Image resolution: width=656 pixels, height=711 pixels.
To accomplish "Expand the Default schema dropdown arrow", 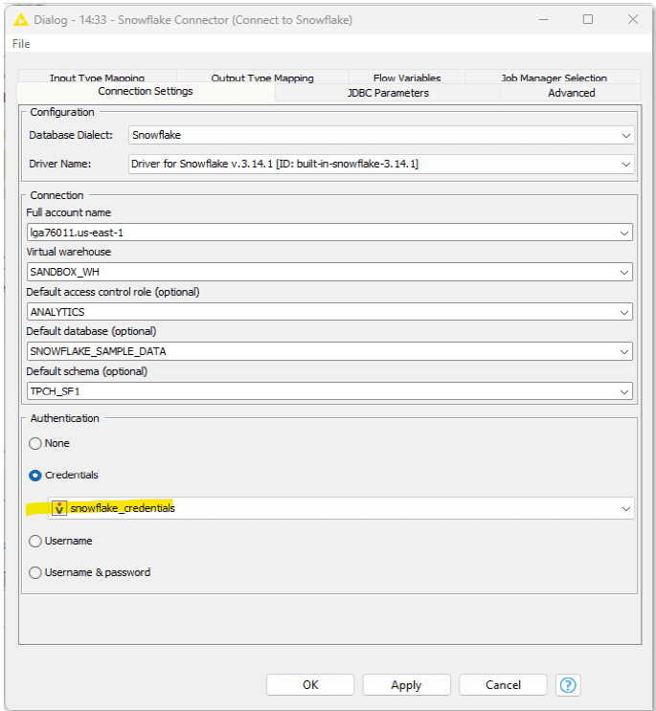I will tap(624, 391).
